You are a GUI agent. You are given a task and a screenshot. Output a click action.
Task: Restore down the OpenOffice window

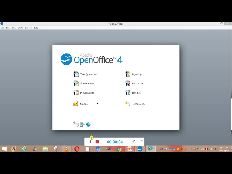click(x=221, y=24)
